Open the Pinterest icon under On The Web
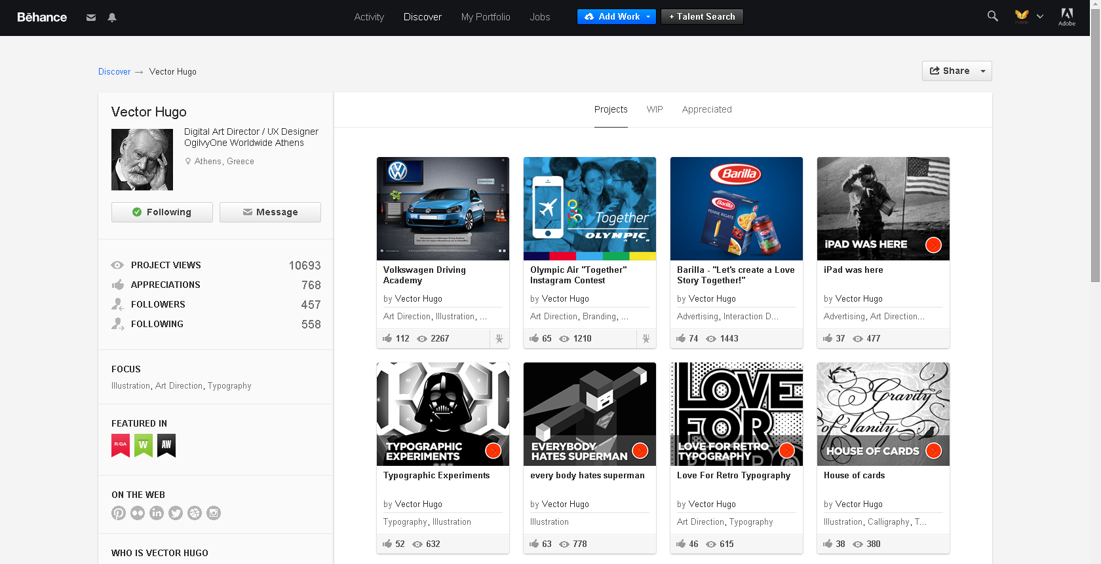 coord(119,513)
